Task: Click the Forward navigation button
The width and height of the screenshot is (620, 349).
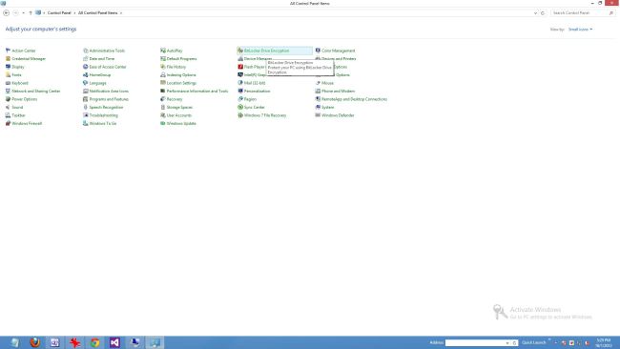Action: (x=16, y=13)
